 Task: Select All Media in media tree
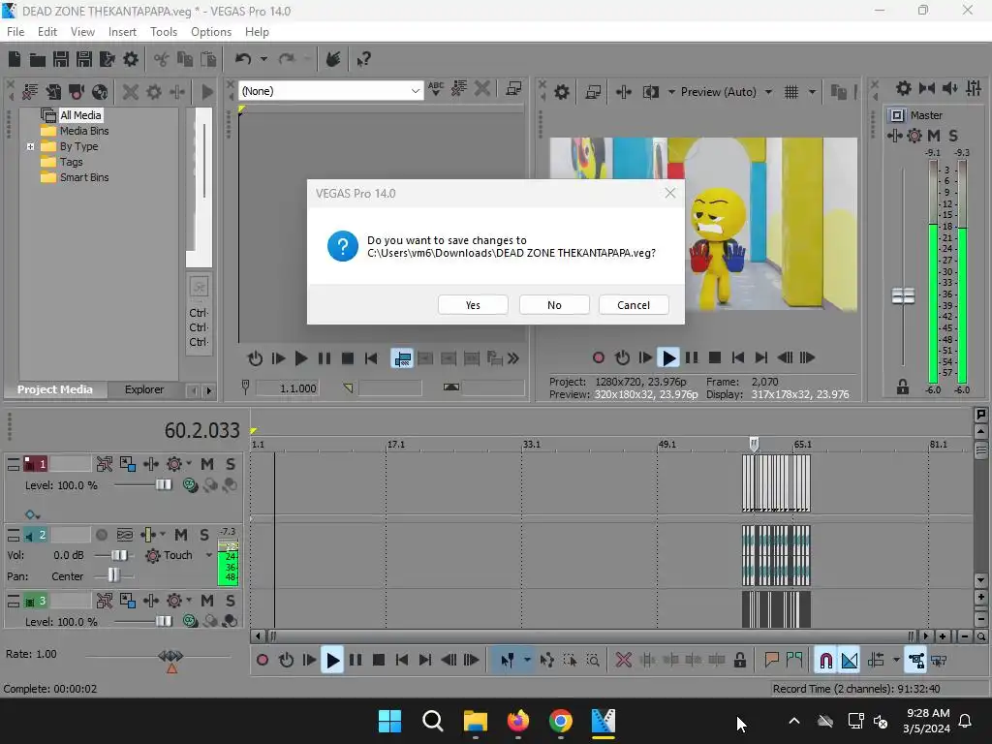80,115
